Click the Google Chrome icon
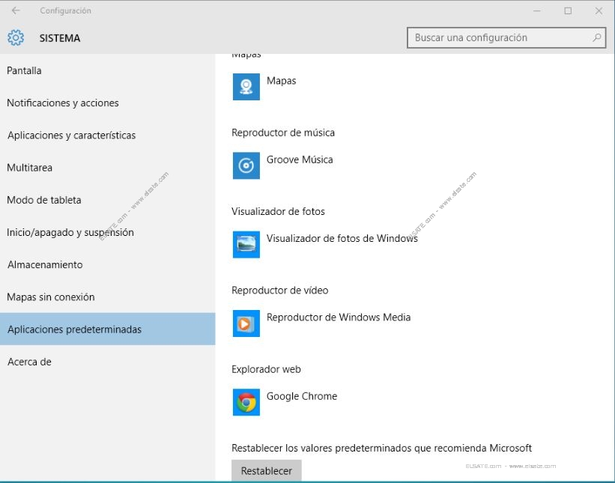Screen dimensions: 615x483 246,402
